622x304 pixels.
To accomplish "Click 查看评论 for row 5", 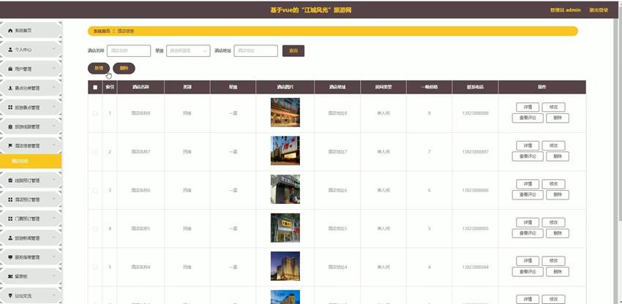I will point(528,272).
